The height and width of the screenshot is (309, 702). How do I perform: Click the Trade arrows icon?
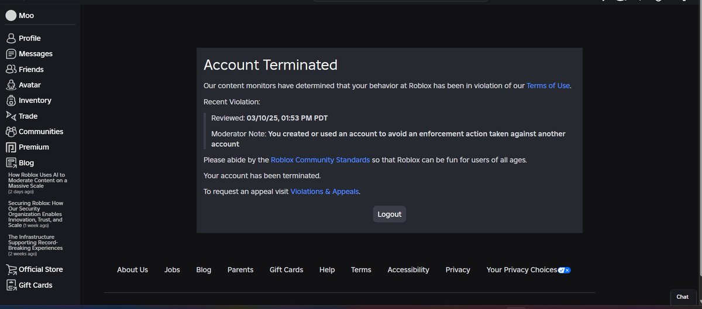coord(11,116)
